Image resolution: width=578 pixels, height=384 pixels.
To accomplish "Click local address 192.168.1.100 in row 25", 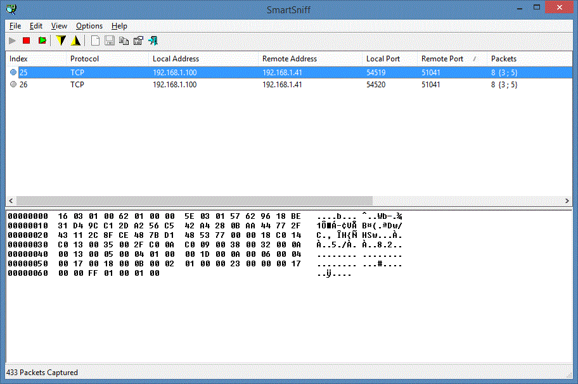I will click(x=175, y=73).
